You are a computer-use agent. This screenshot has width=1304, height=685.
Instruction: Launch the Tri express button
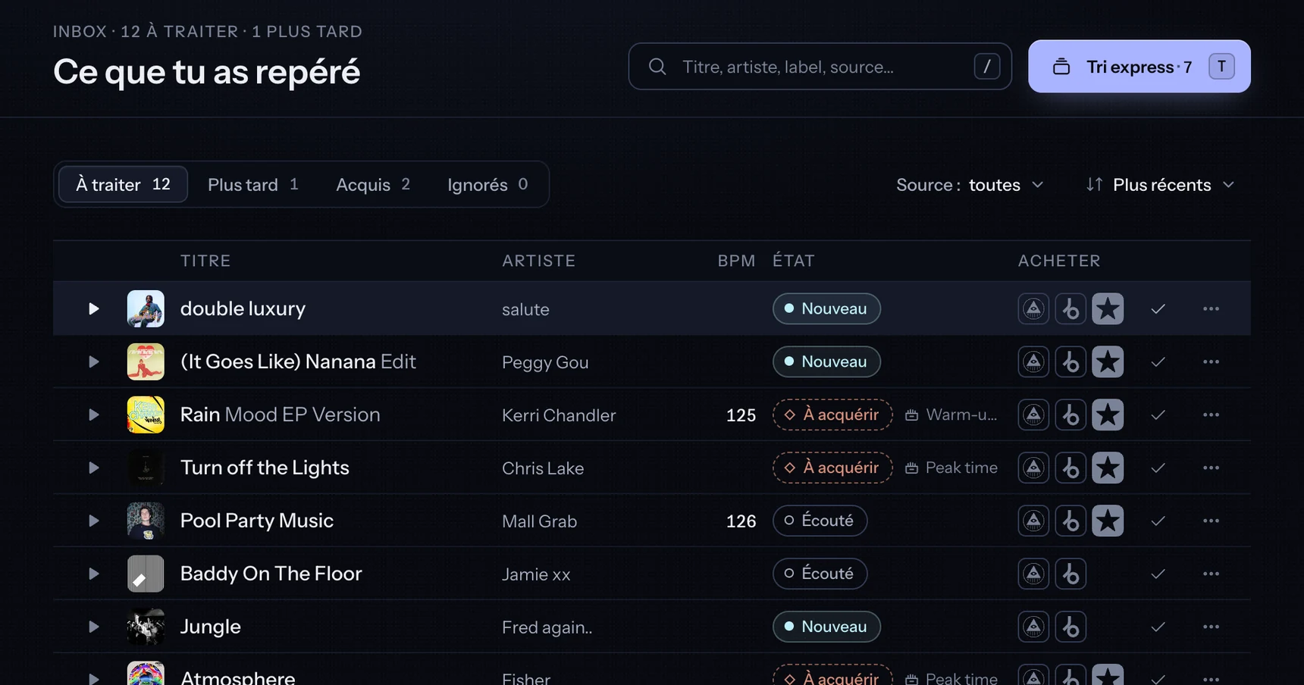[x=1139, y=67]
